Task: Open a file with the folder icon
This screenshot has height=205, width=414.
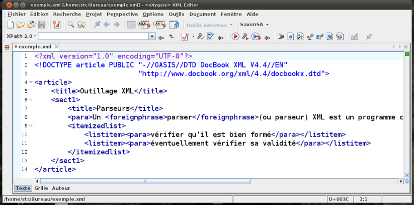Action: click(21, 24)
